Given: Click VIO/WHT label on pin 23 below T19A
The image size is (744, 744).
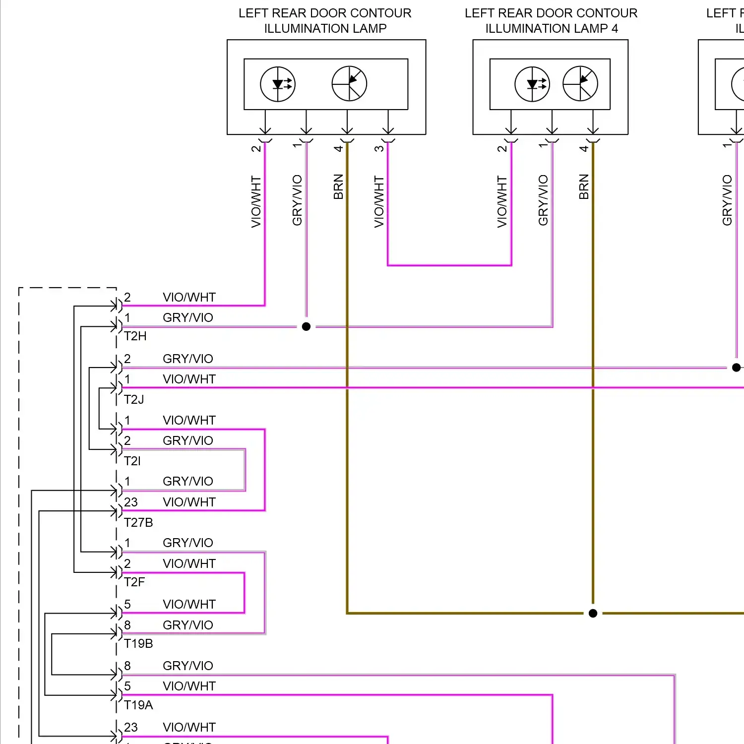Looking at the screenshot, I should tap(189, 728).
